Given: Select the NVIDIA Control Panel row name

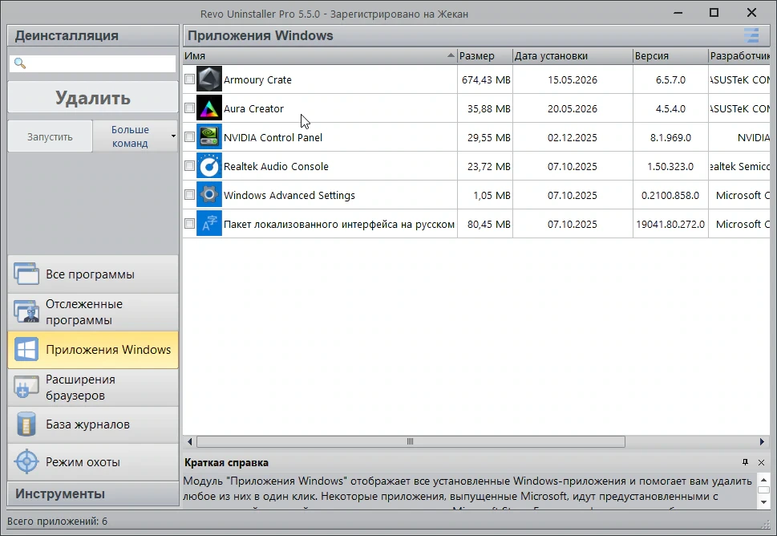Looking at the screenshot, I should pyautogui.click(x=273, y=137).
